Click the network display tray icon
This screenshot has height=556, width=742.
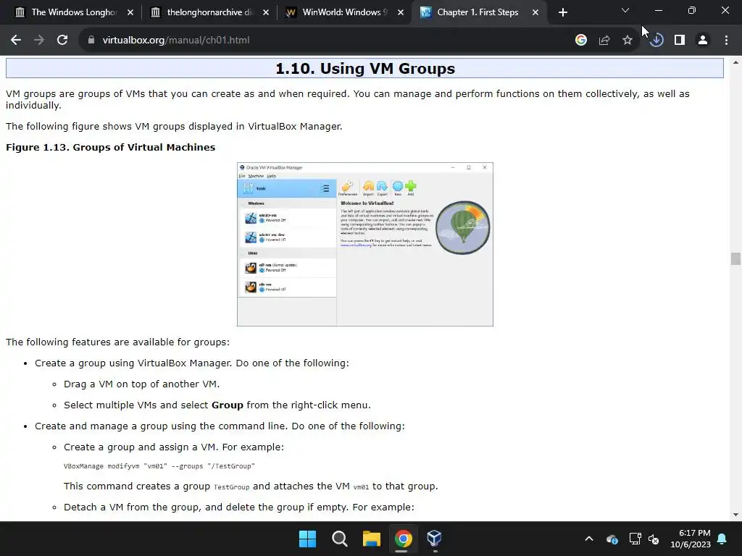tap(635, 539)
